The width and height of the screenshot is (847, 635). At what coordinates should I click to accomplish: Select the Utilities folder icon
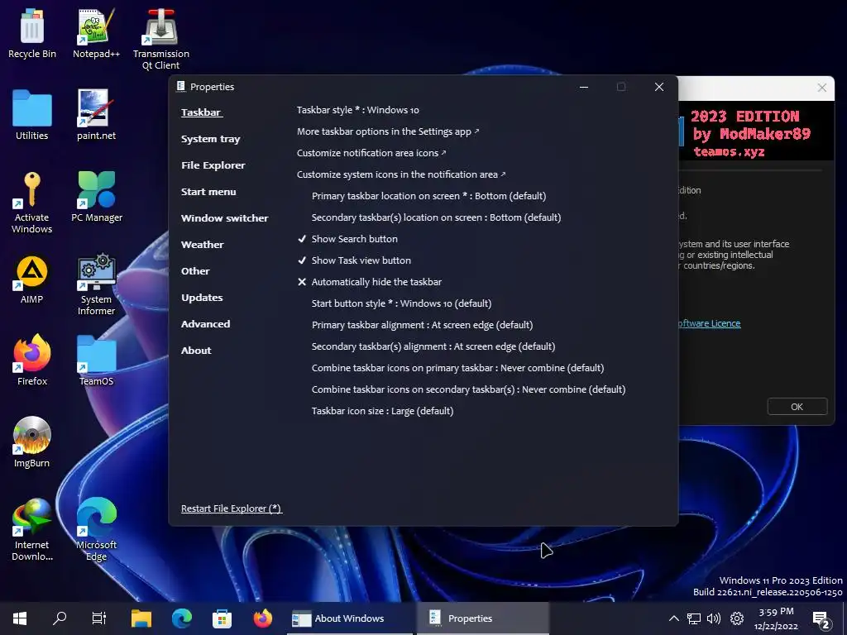[32, 115]
